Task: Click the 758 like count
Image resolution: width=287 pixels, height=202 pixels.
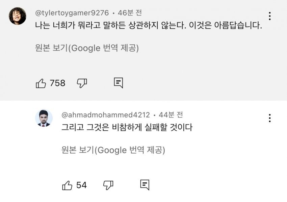Action: (x=57, y=83)
